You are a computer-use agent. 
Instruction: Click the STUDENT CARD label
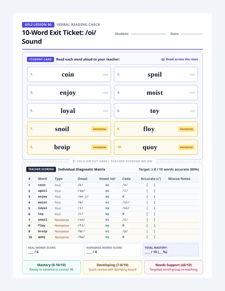pos(40,59)
